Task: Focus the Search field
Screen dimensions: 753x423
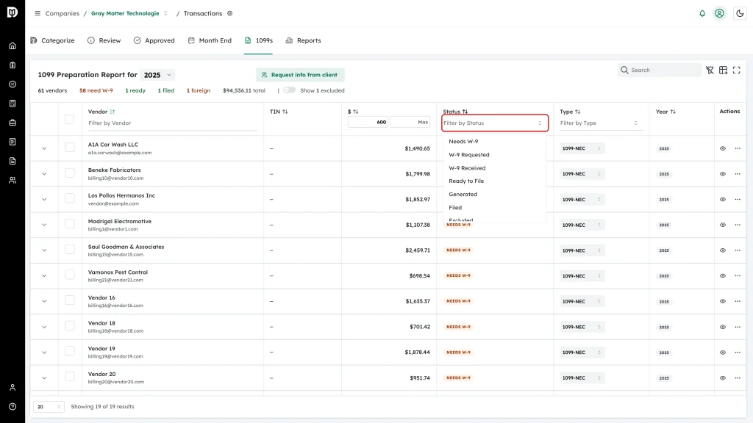Action: pos(660,70)
